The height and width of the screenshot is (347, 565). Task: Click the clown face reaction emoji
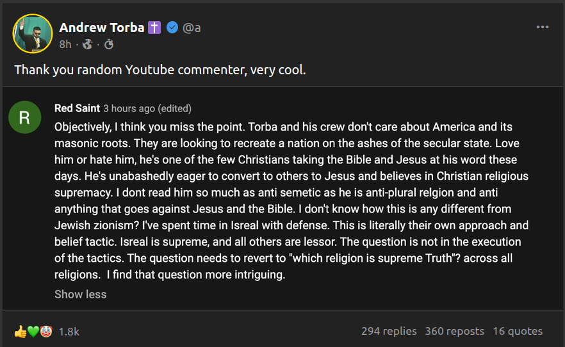pyautogui.click(x=45, y=331)
